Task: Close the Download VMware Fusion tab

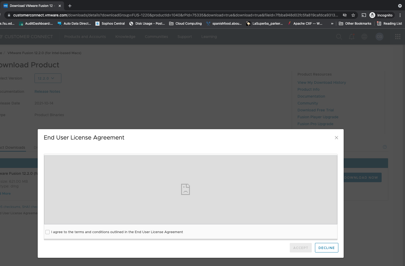Action: click(x=60, y=6)
